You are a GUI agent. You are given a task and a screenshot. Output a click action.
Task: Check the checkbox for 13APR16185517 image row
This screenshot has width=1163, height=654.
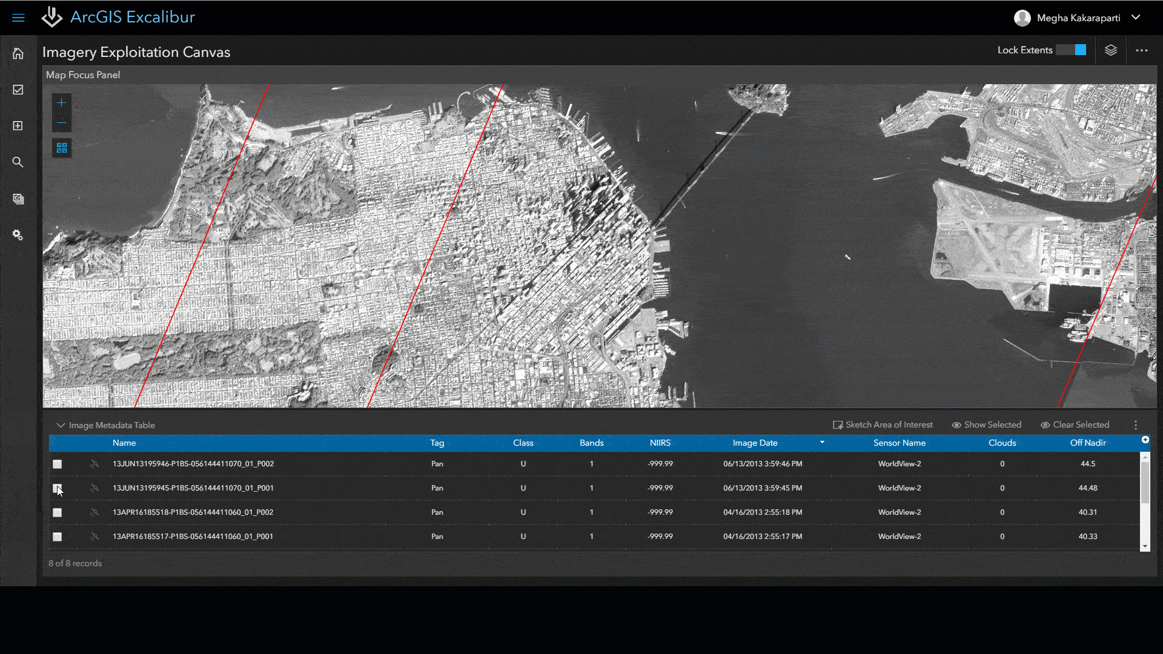(x=58, y=537)
